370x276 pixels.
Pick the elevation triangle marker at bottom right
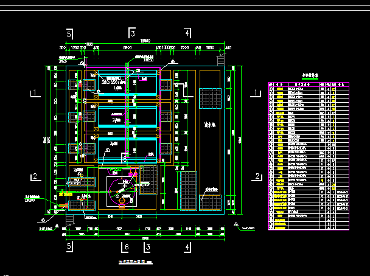tap(236, 224)
